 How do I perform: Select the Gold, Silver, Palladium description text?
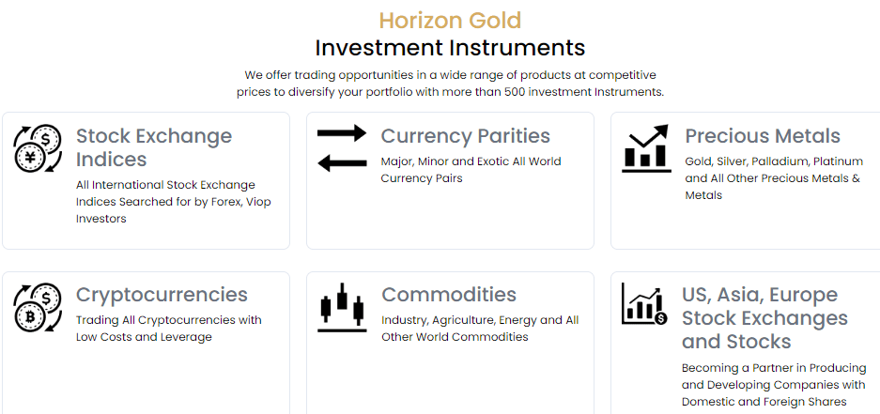(x=774, y=178)
